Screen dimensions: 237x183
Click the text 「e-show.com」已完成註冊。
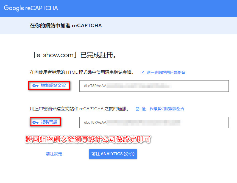[x=74, y=55]
